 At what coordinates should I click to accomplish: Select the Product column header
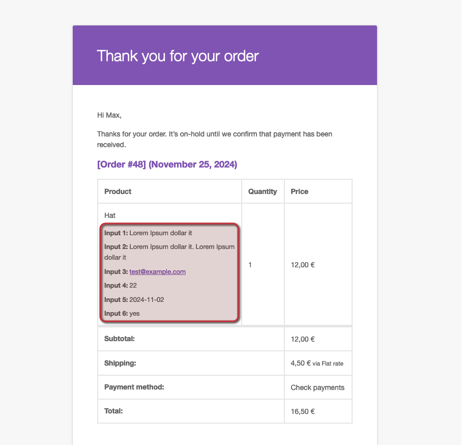118,191
